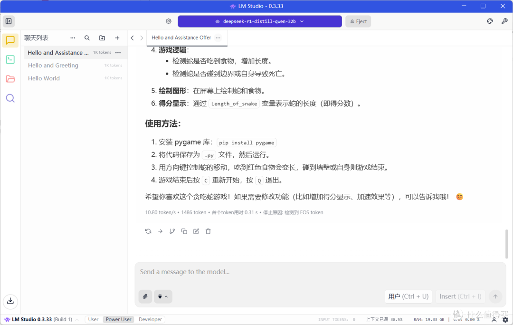This screenshot has width=513, height=325.
Task: Create a new chat folder
Action: [x=102, y=38]
